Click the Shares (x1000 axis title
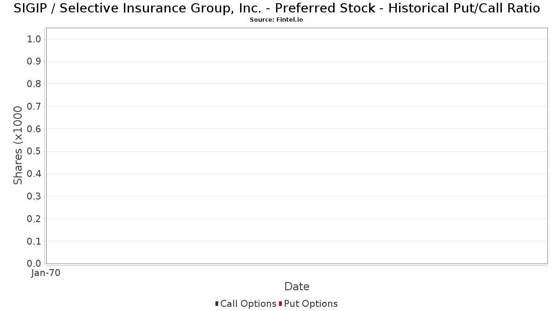 (18, 146)
